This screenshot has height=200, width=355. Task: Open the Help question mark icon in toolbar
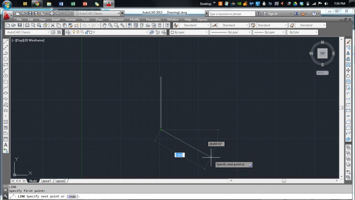(167, 25)
